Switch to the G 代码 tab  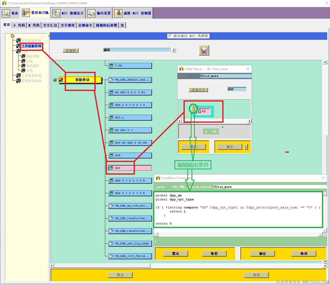[19, 25]
